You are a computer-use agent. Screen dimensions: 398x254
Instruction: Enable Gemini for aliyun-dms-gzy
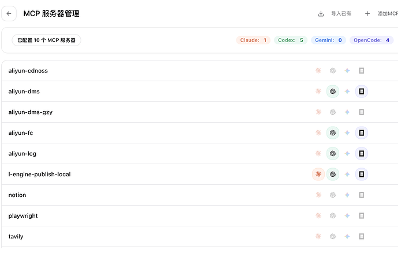coord(347,112)
